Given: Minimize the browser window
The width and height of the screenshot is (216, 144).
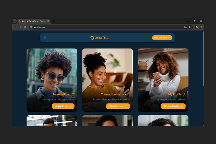Looking at the screenshot, I should point(188,21).
